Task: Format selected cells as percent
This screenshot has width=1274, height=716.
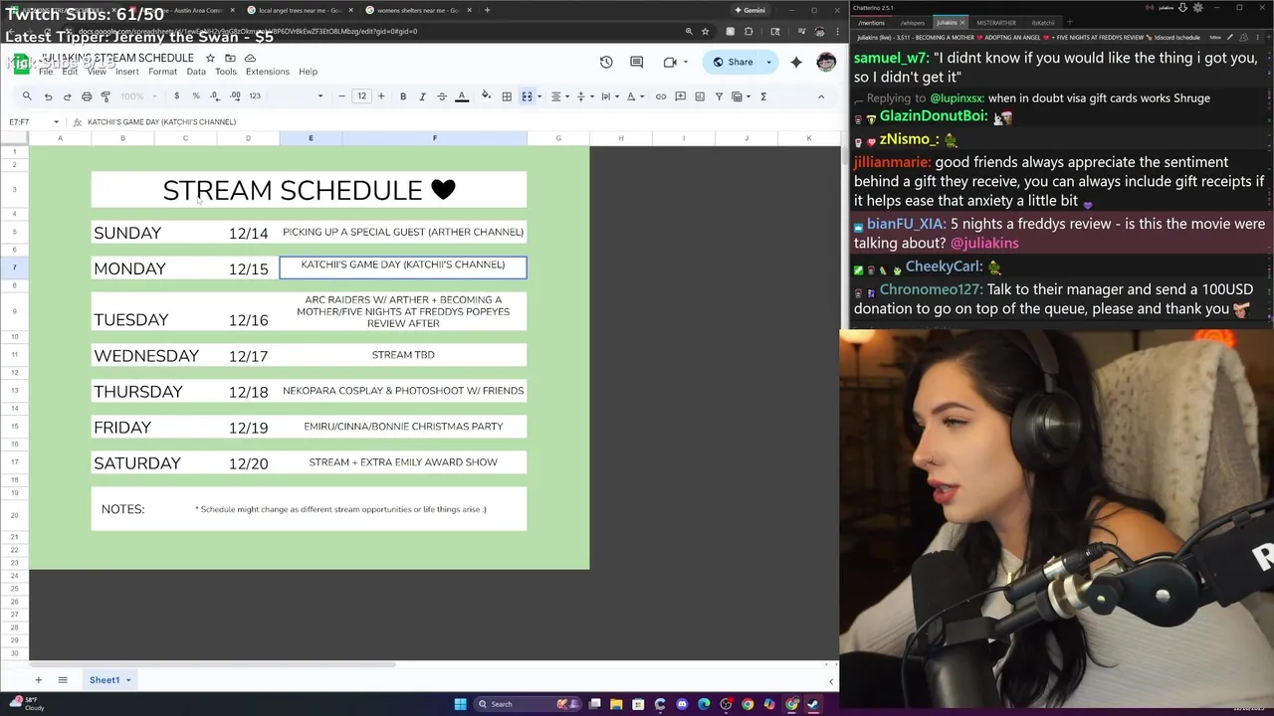Action: (x=196, y=96)
